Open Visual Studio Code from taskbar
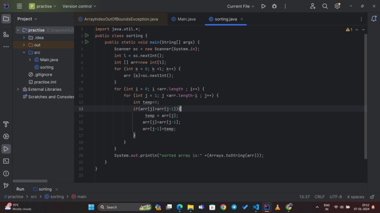The height and width of the screenshot is (213, 380). coord(256,207)
